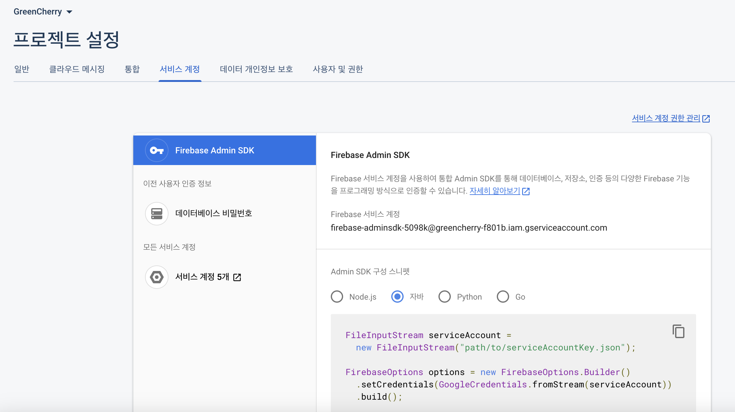This screenshot has width=735, height=412.
Task: Click the 자세히 알아보기 link
Action: [x=495, y=191]
